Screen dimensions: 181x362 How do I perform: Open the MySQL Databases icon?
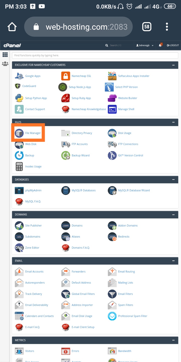pyautogui.click(x=66, y=190)
